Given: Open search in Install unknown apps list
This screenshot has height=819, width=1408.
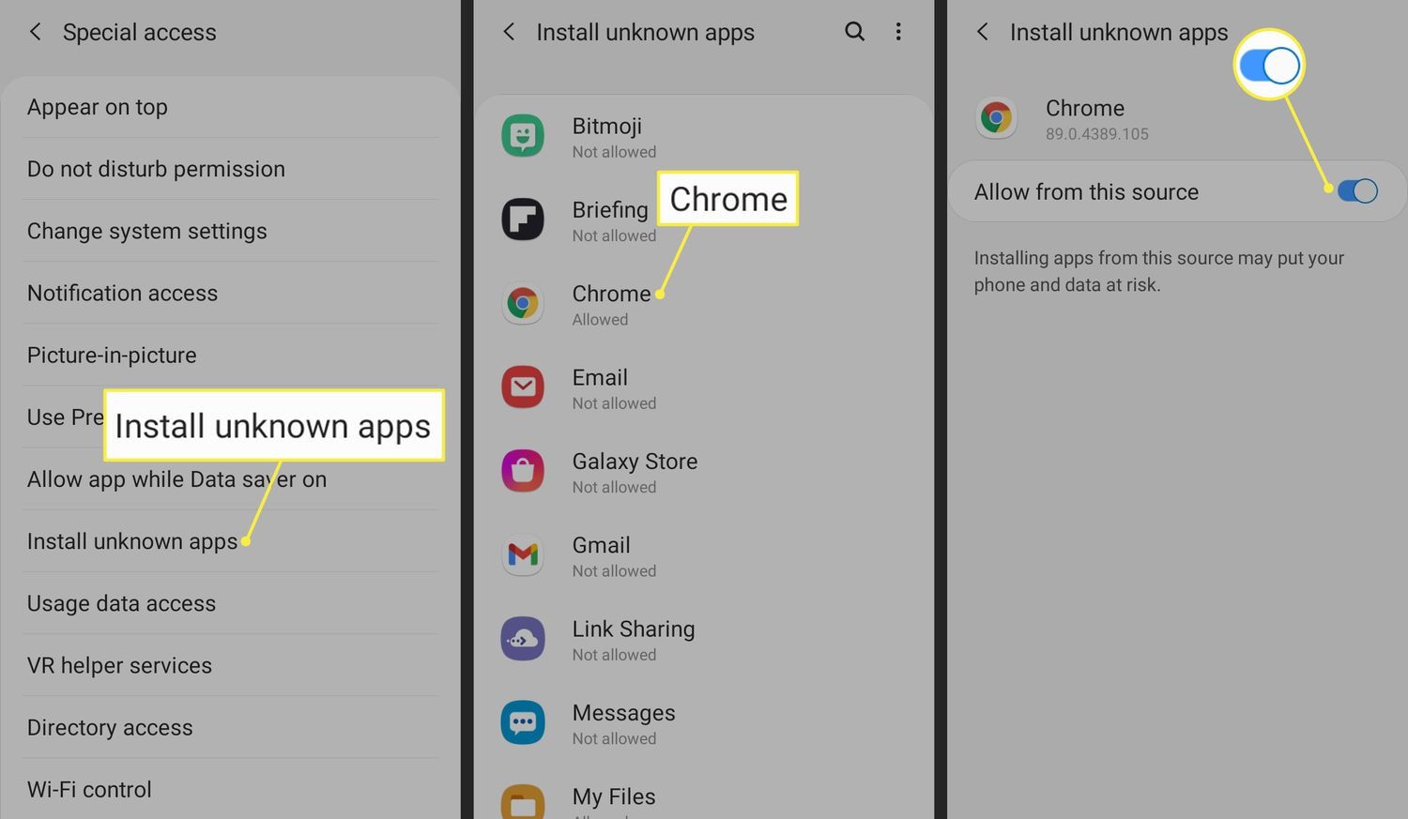Looking at the screenshot, I should (854, 32).
